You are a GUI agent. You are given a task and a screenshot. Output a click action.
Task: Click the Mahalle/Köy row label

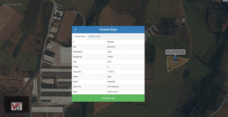78,52
